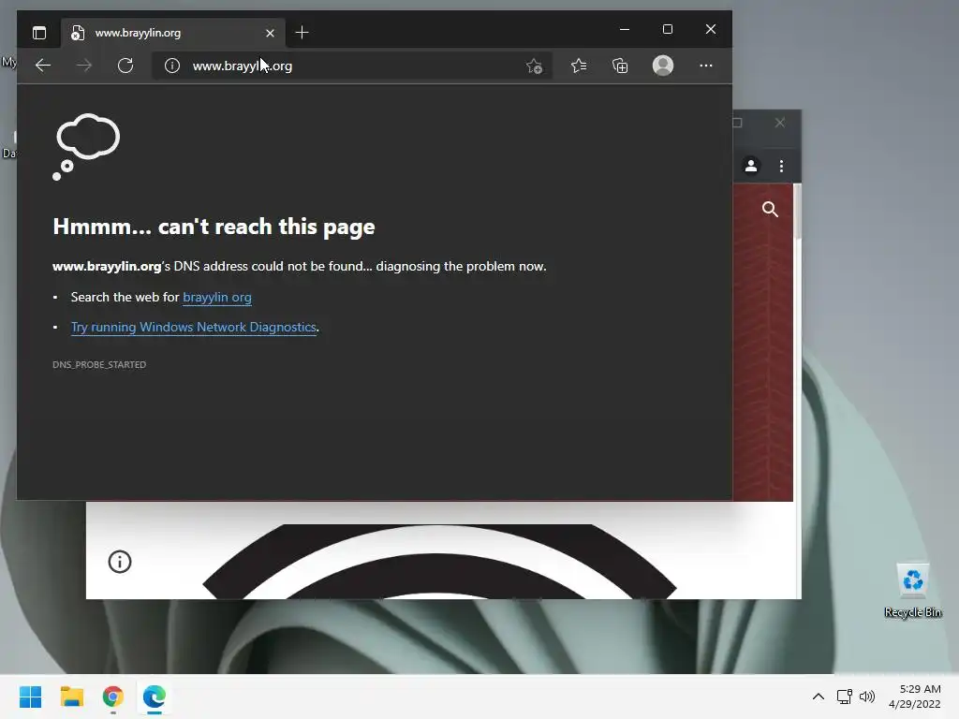Show hidden system tray icons
Screen dimensions: 959x719
[x=819, y=697]
